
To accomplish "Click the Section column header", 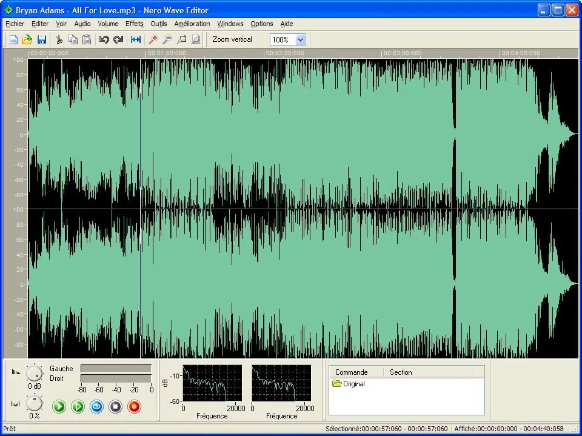I will click(x=401, y=372).
